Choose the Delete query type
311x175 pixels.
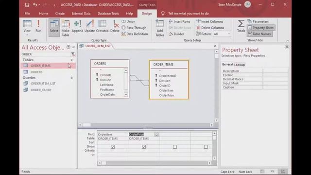point(115,26)
